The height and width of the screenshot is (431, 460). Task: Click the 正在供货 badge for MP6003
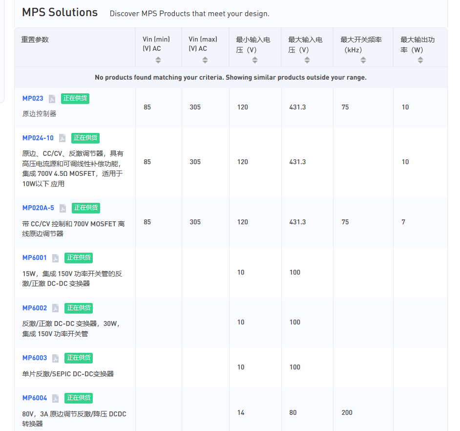pyautogui.click(x=79, y=358)
